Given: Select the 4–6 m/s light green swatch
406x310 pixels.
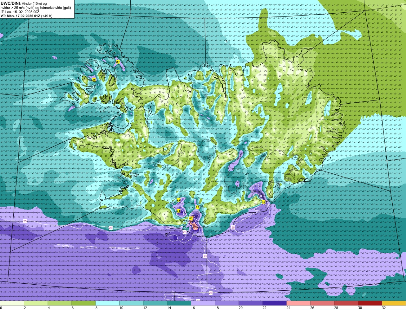Looking at the screenshot, I should click(x=60, y=303).
